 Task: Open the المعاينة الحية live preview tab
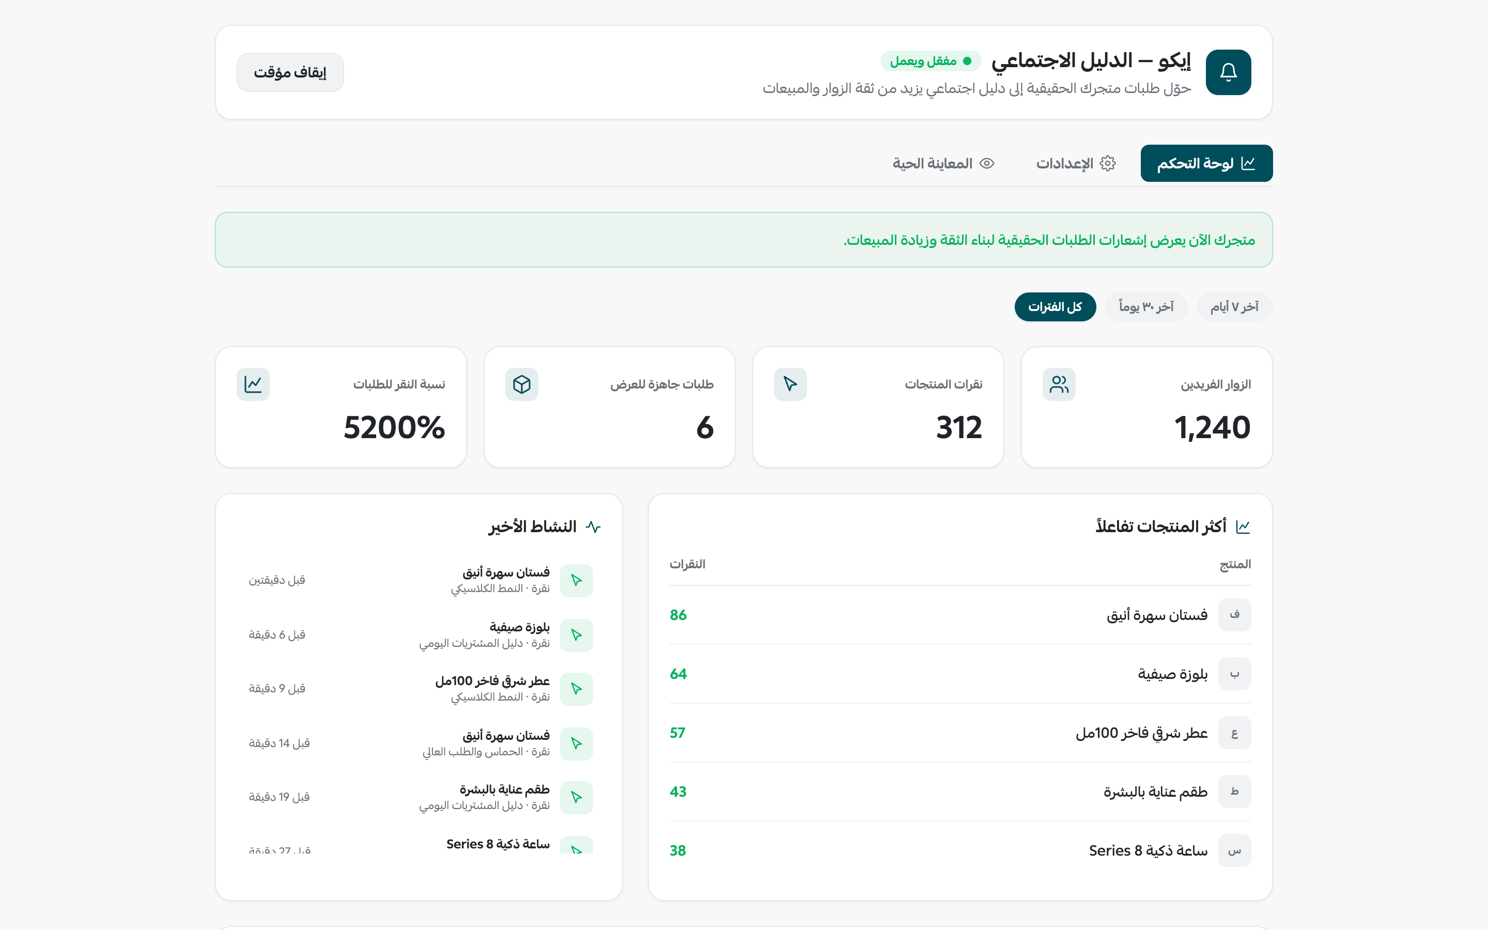pos(943,164)
